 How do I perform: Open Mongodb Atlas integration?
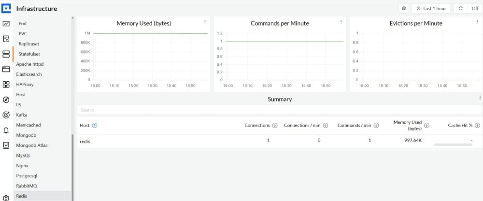[32, 145]
